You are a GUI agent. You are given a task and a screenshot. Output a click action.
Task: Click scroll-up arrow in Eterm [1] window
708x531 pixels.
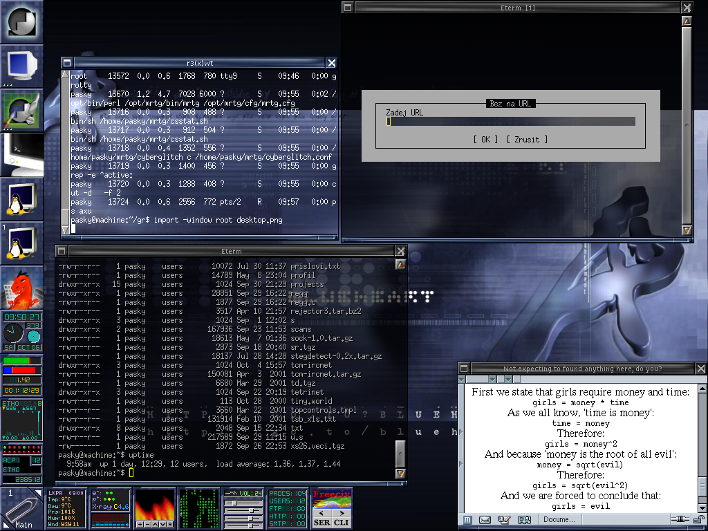click(x=687, y=21)
